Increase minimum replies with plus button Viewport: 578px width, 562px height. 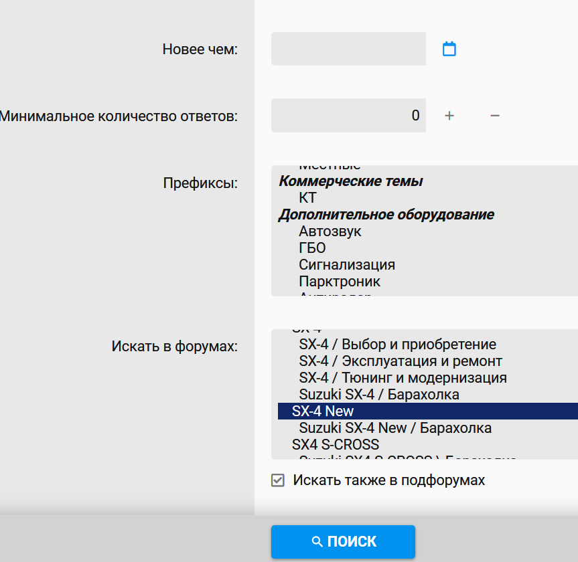coord(449,116)
